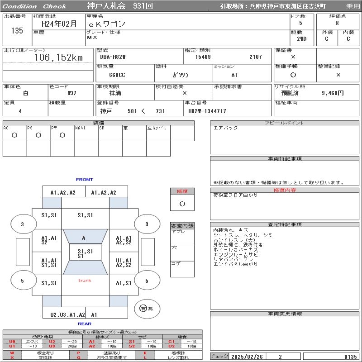Viewport: 362px width, 362px height.
Task: Select lot number 135
Action: 17,30
